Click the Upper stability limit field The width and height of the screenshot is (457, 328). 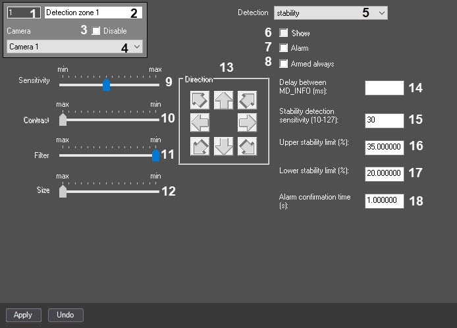click(385, 148)
